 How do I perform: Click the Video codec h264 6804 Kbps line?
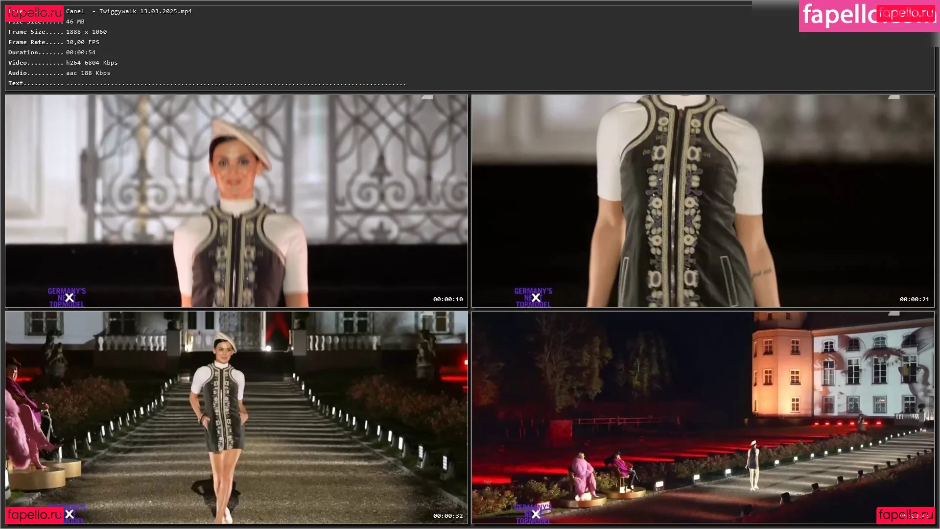(x=92, y=63)
